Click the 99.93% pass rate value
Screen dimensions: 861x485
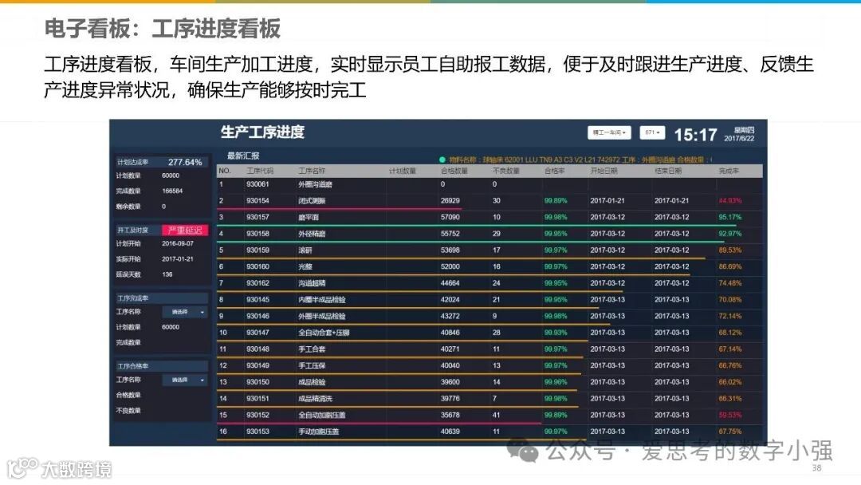coord(556,333)
